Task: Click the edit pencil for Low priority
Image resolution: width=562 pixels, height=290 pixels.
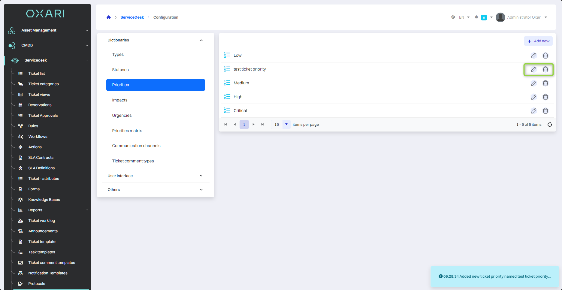Action: (x=533, y=56)
